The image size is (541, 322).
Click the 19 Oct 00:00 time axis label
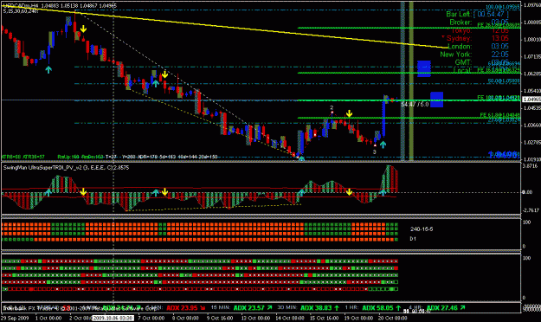coord(358,318)
